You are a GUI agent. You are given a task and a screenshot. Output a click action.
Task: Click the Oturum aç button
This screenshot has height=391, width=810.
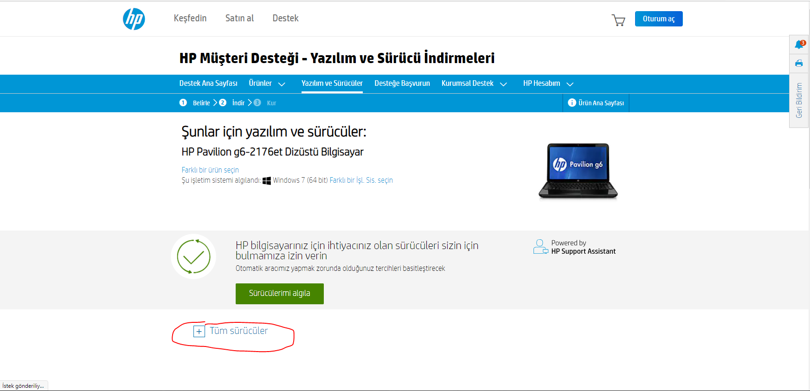click(659, 19)
